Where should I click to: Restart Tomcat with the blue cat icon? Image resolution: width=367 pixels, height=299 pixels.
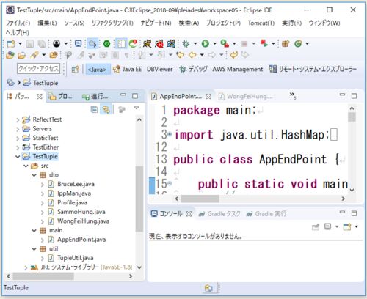pos(171,44)
